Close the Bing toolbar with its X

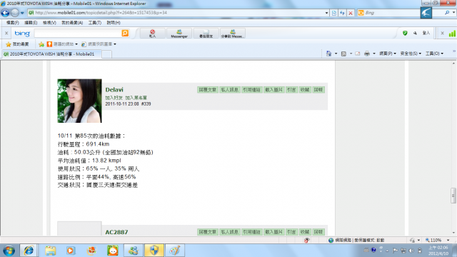[x=6, y=34]
